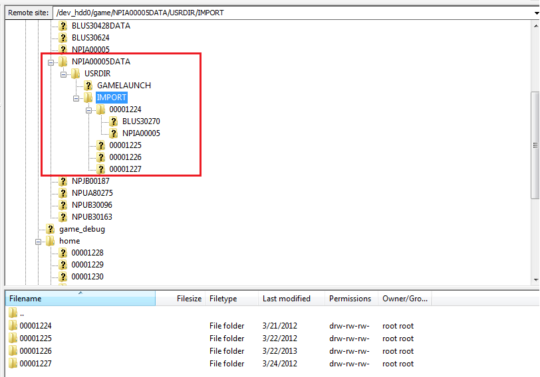Select the NPIA00005DATA tree label

point(101,62)
